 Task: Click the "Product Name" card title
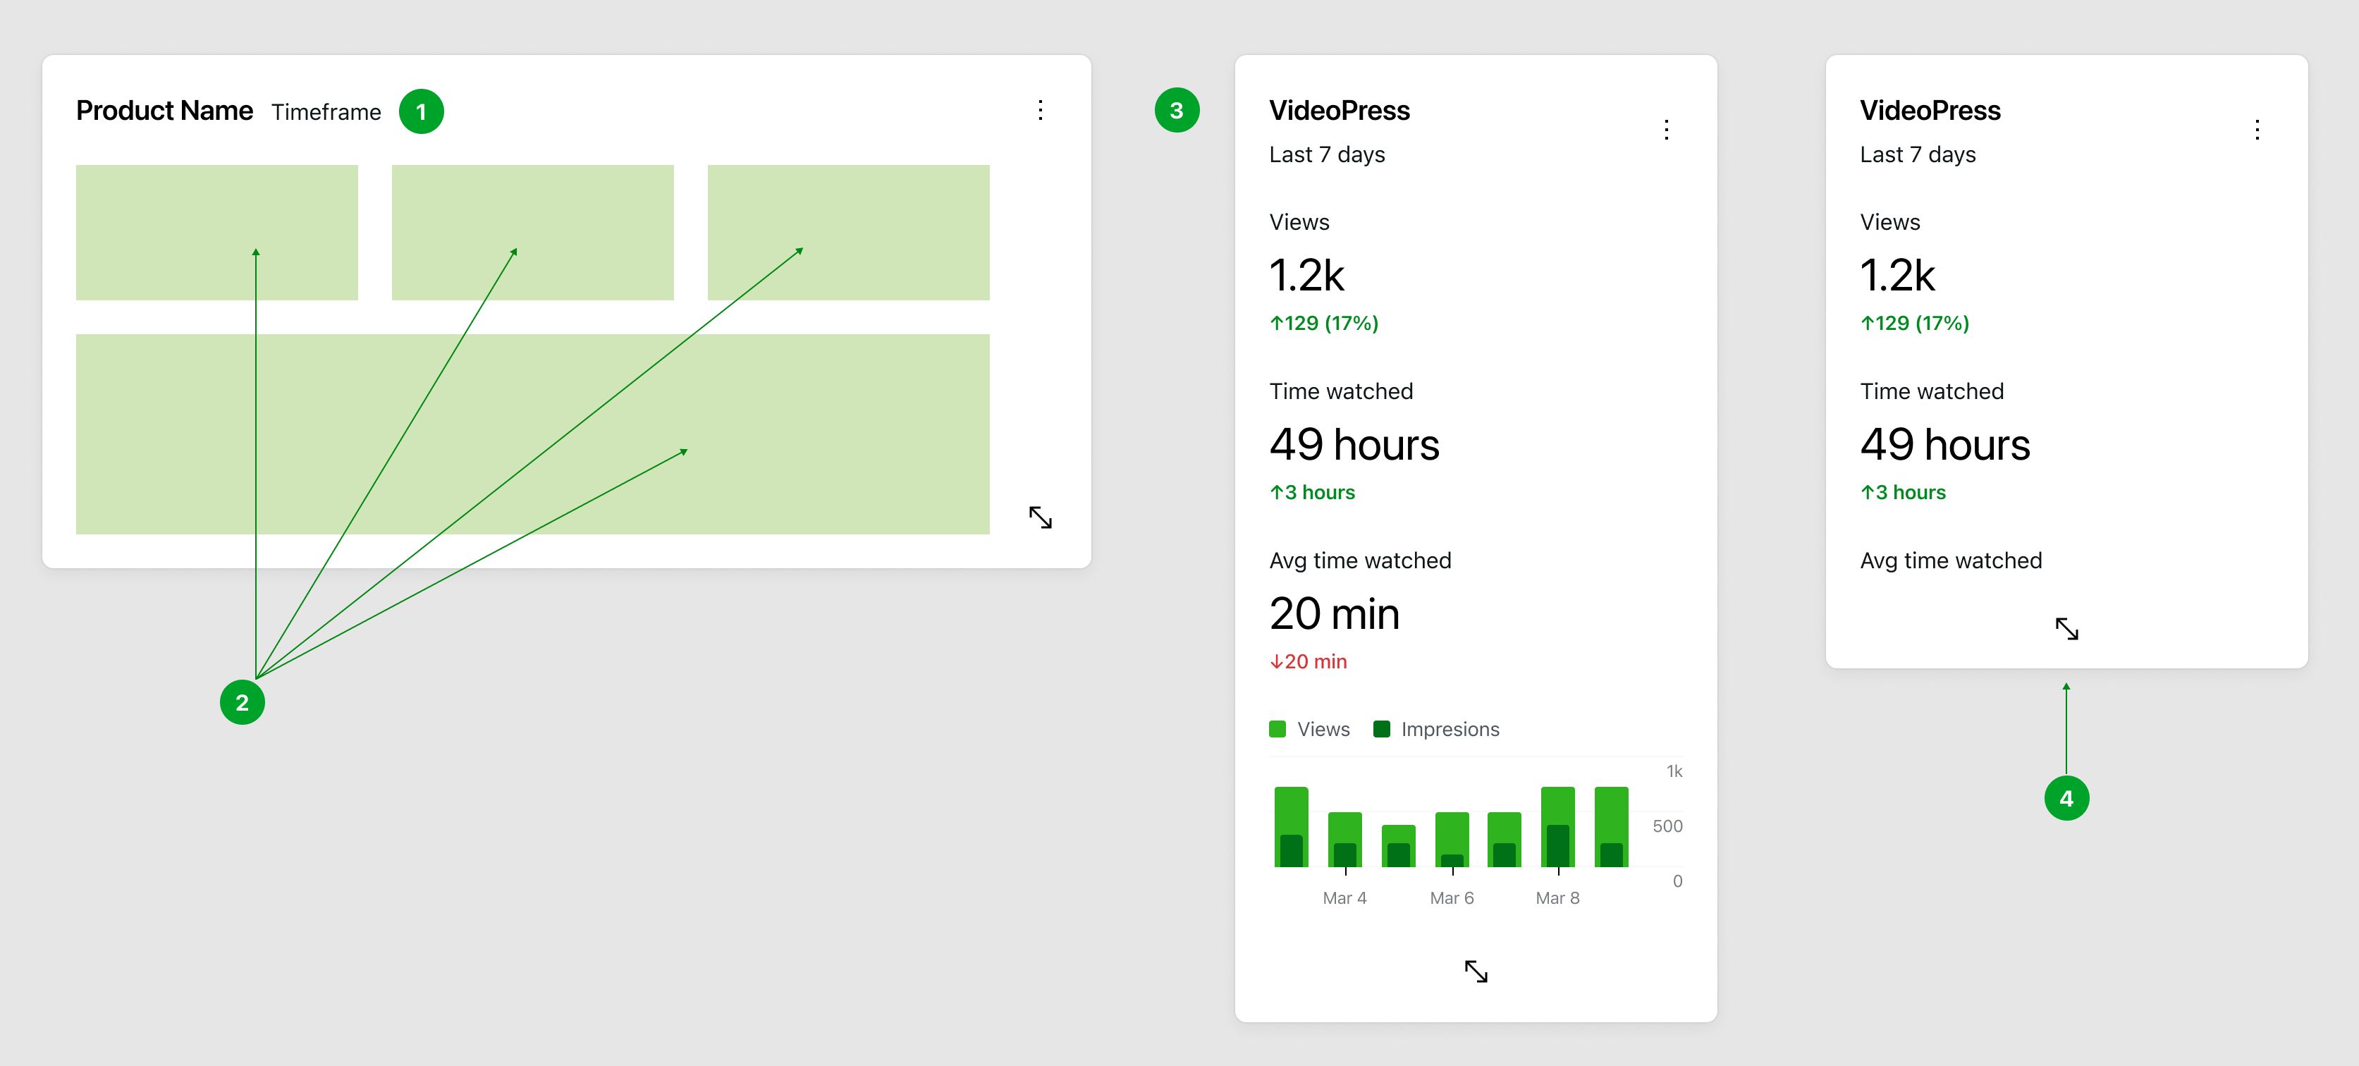[x=164, y=111]
